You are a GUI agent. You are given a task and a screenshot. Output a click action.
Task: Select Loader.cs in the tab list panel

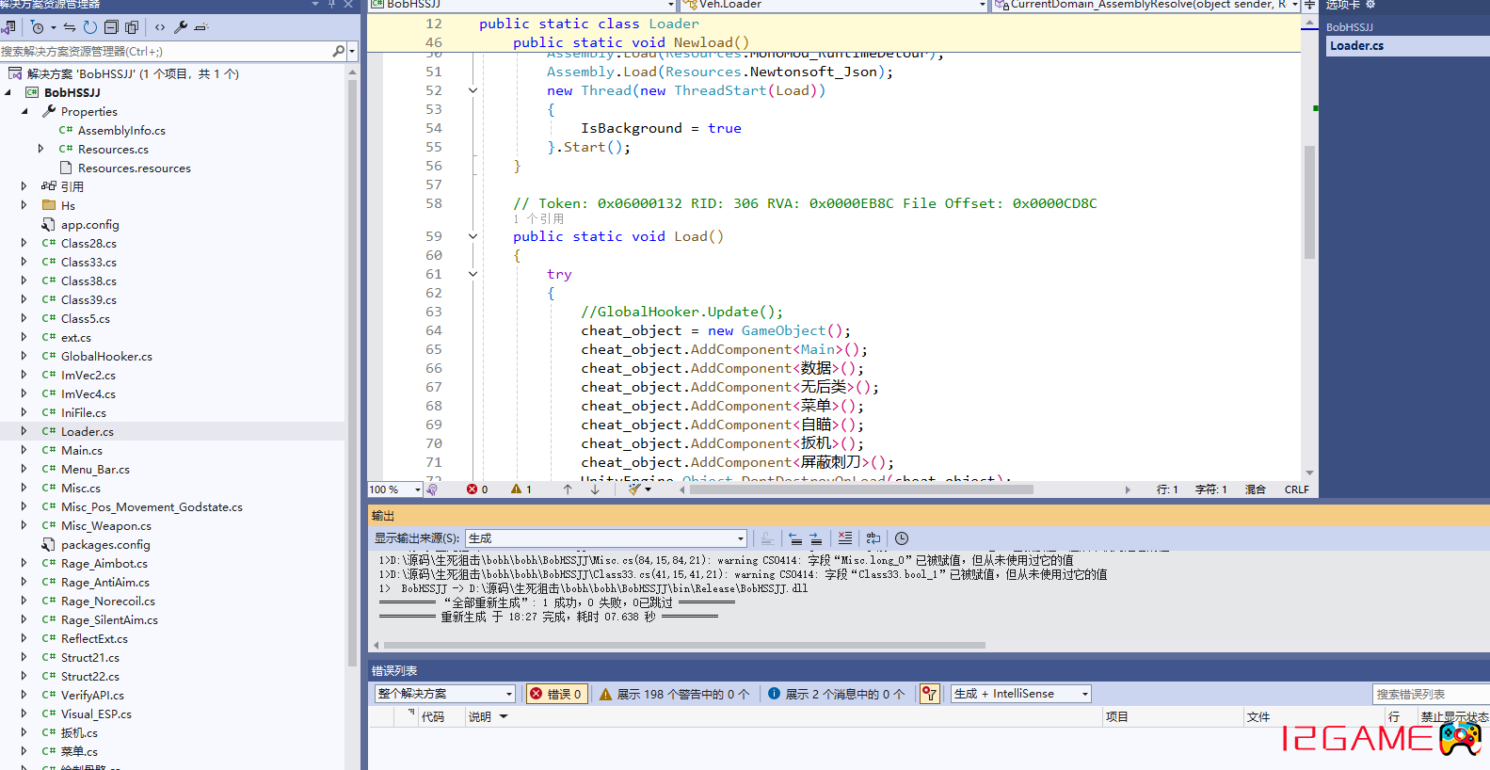(1357, 45)
